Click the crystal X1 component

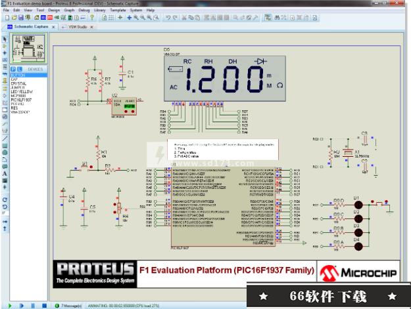[348, 152]
